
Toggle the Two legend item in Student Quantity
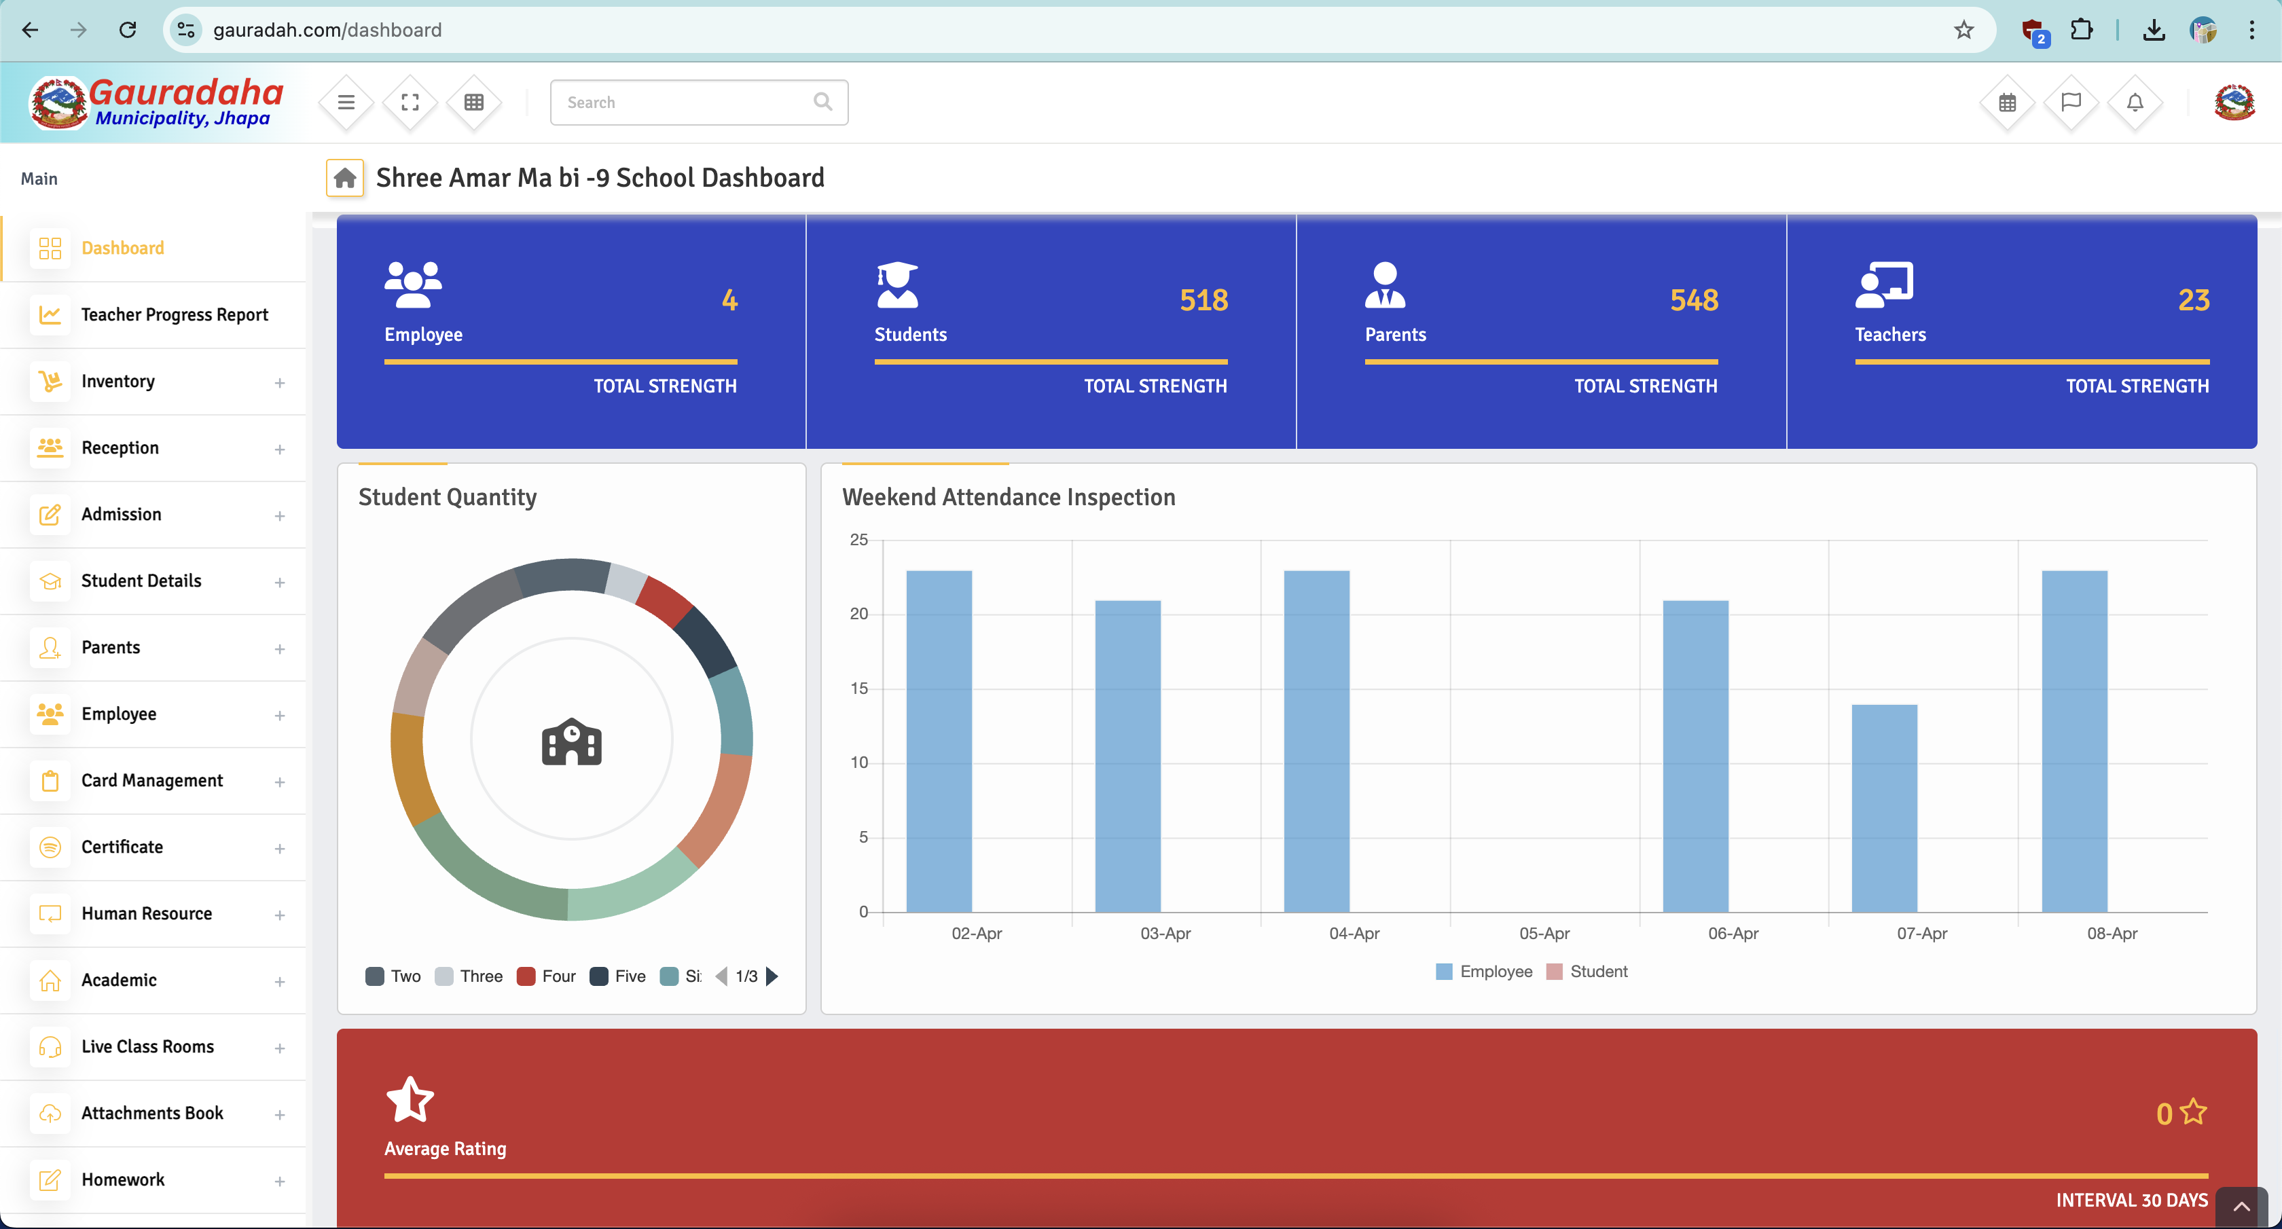(x=393, y=976)
